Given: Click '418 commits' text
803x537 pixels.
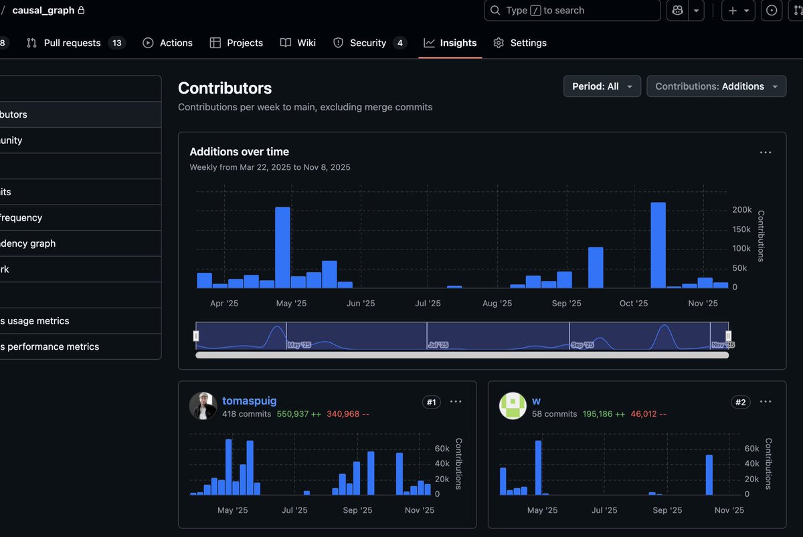Looking at the screenshot, I should [x=246, y=414].
